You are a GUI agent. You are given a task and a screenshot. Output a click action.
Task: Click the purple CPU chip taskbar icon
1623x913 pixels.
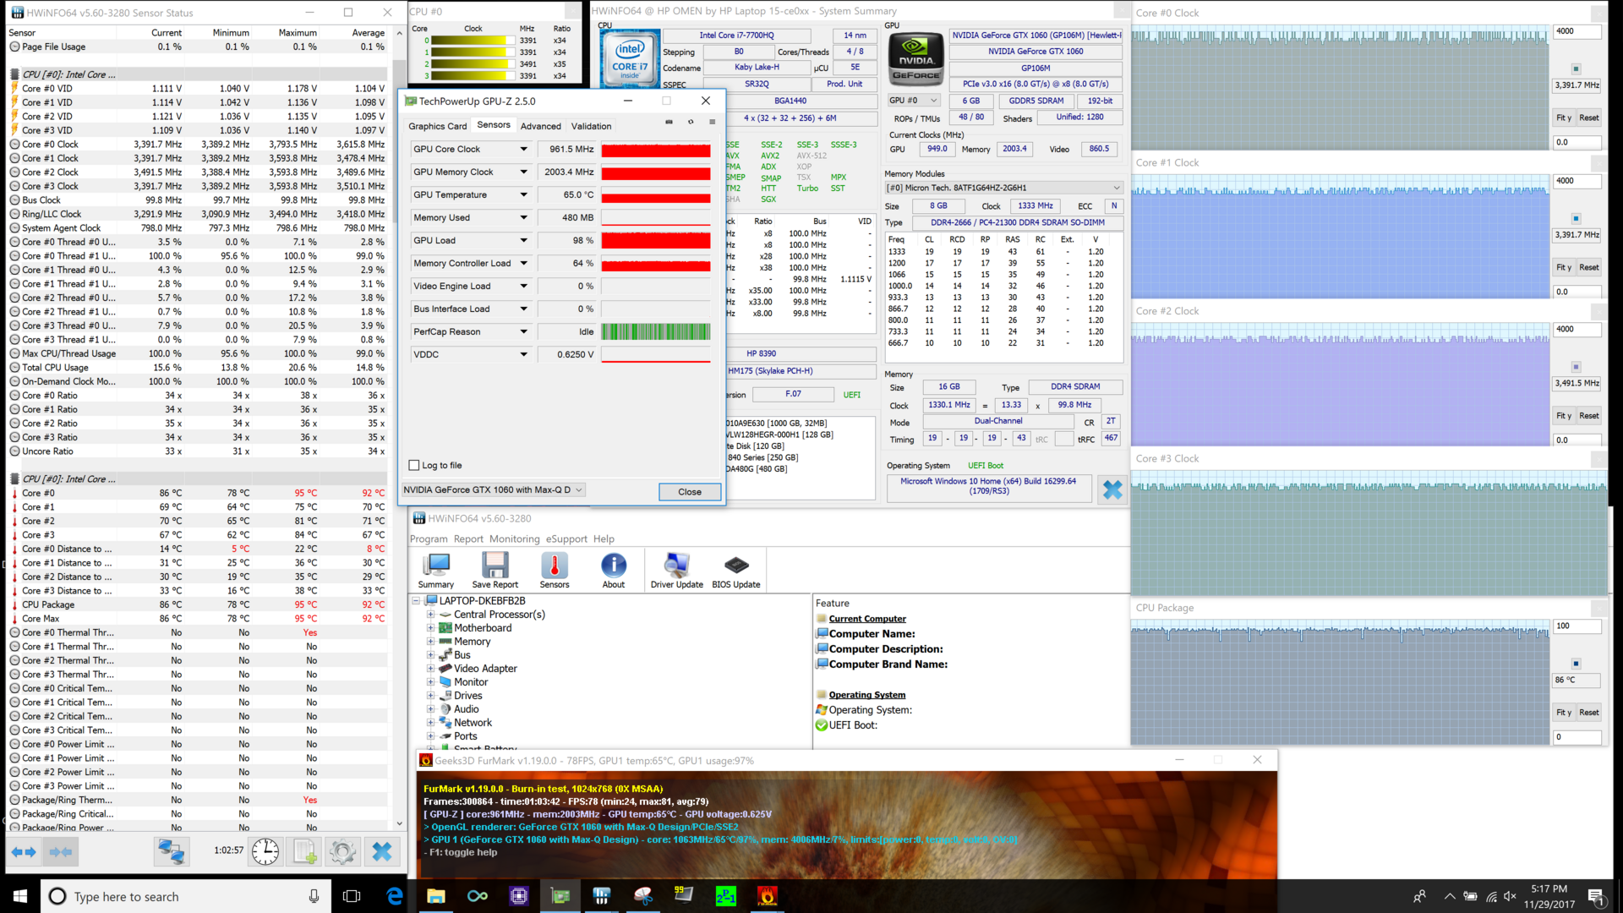coord(519,896)
